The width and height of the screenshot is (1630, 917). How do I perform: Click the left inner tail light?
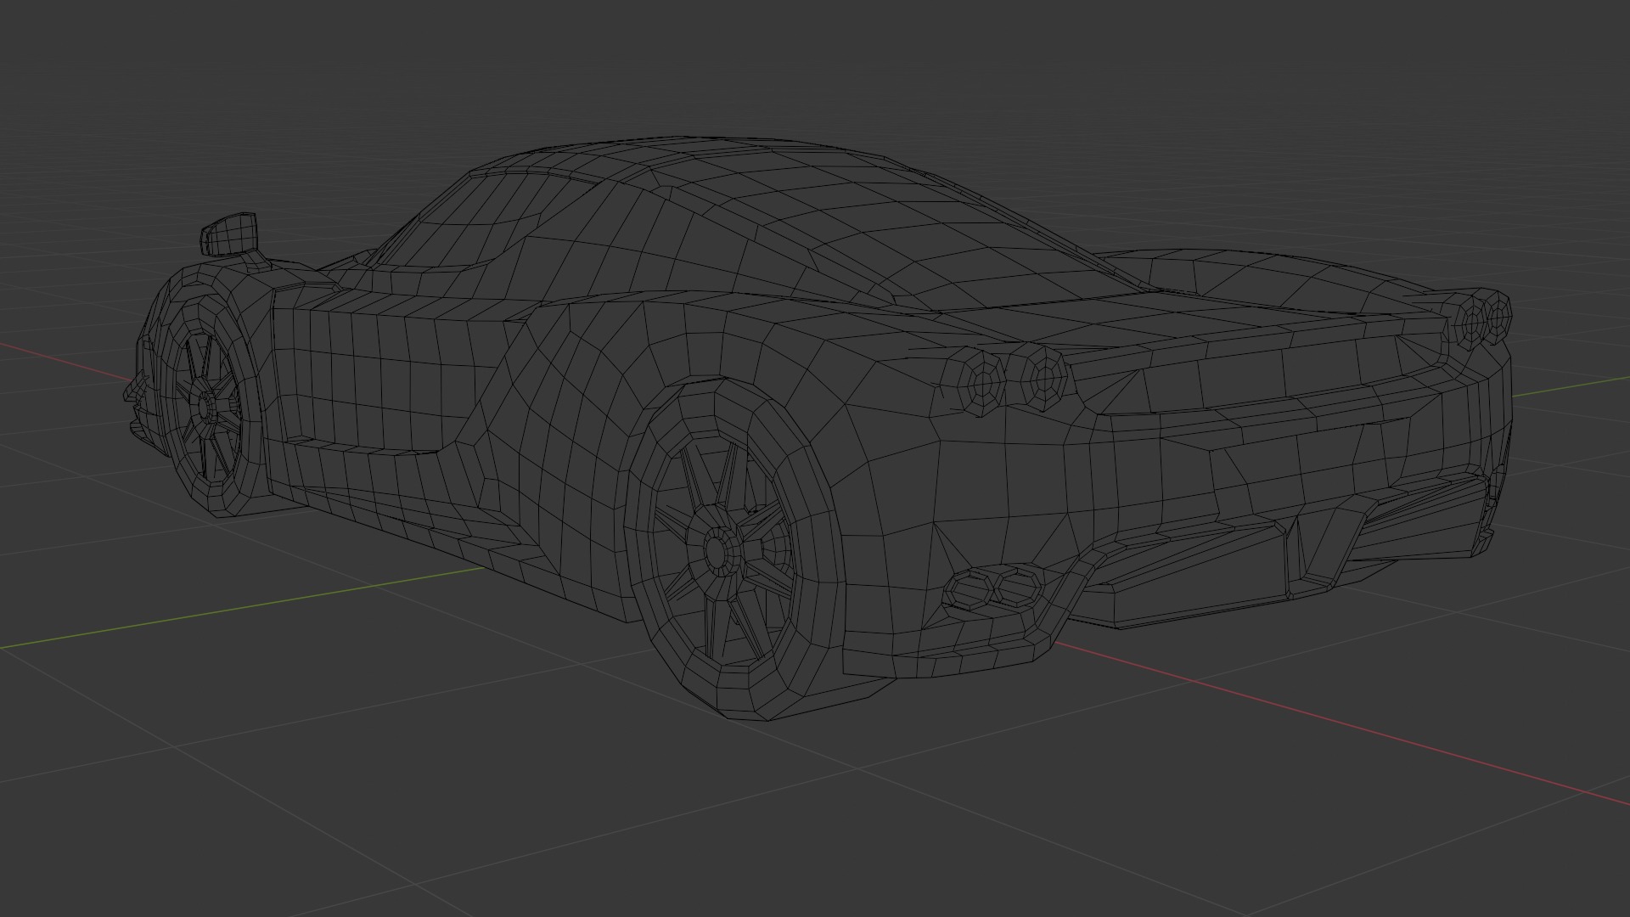coord(1043,377)
